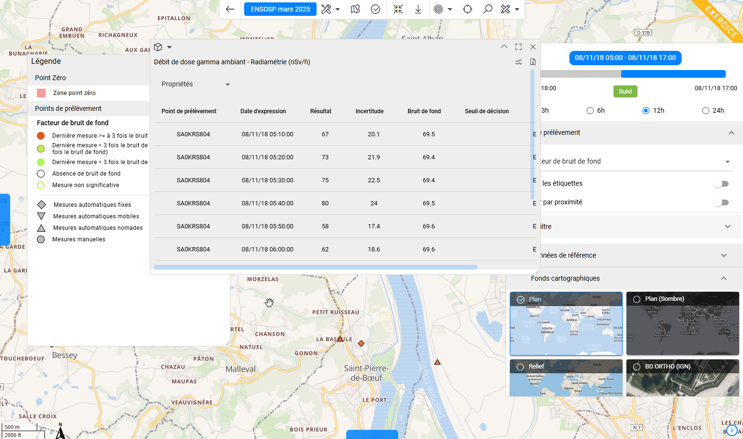Toggle the étiquettes label switch
This screenshot has height=439, width=743.
coord(721,184)
